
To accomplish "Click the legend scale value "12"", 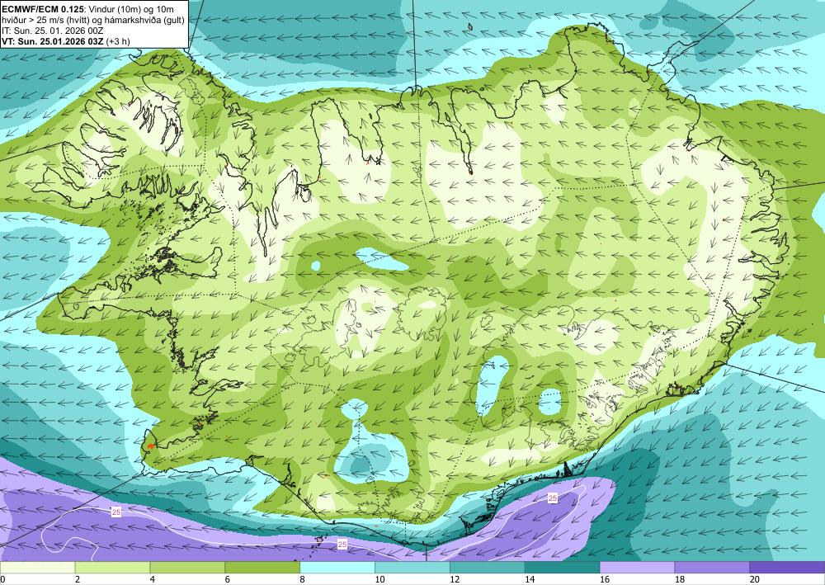I will 455,580.
